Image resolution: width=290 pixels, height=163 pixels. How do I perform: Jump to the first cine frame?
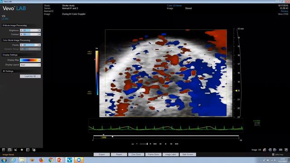tap(155, 144)
